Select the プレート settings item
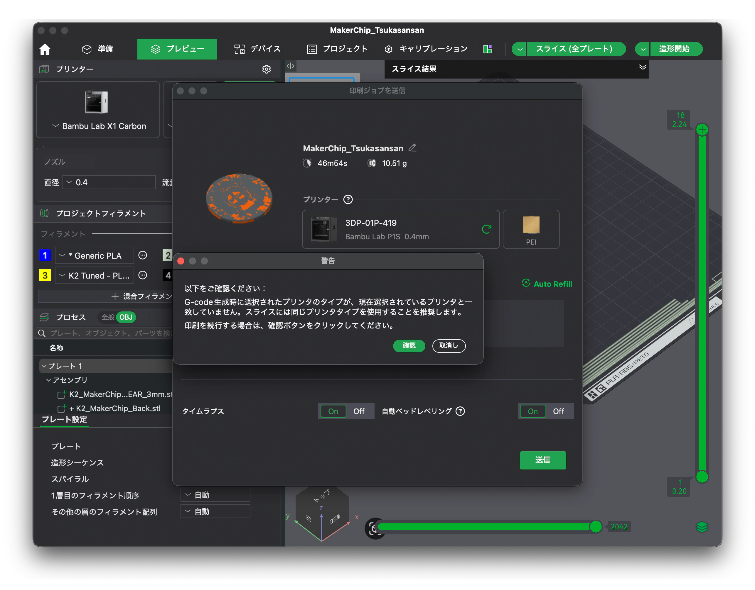The image size is (755, 590). click(66, 446)
